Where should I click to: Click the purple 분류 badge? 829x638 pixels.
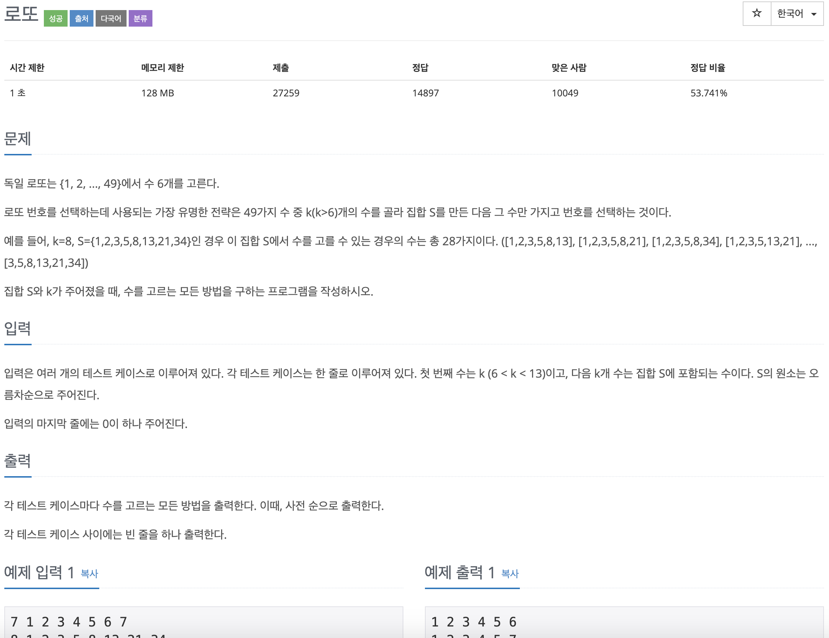tap(140, 18)
